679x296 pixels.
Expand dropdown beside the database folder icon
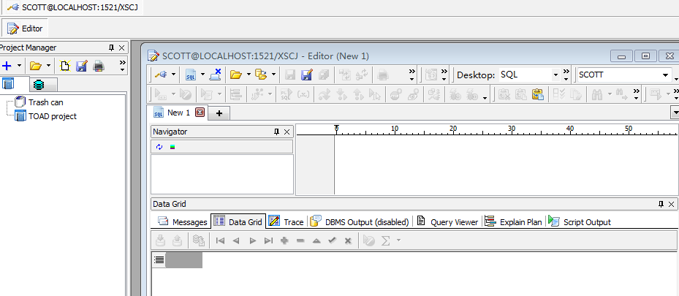(x=273, y=75)
